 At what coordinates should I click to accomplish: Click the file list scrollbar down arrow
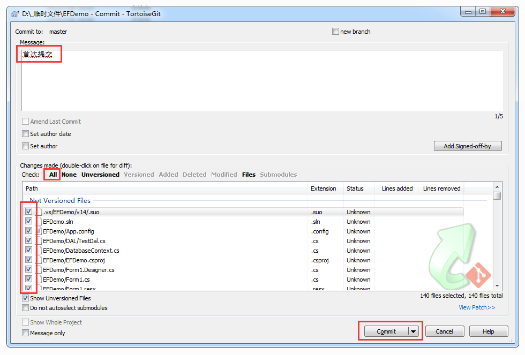tap(497, 286)
